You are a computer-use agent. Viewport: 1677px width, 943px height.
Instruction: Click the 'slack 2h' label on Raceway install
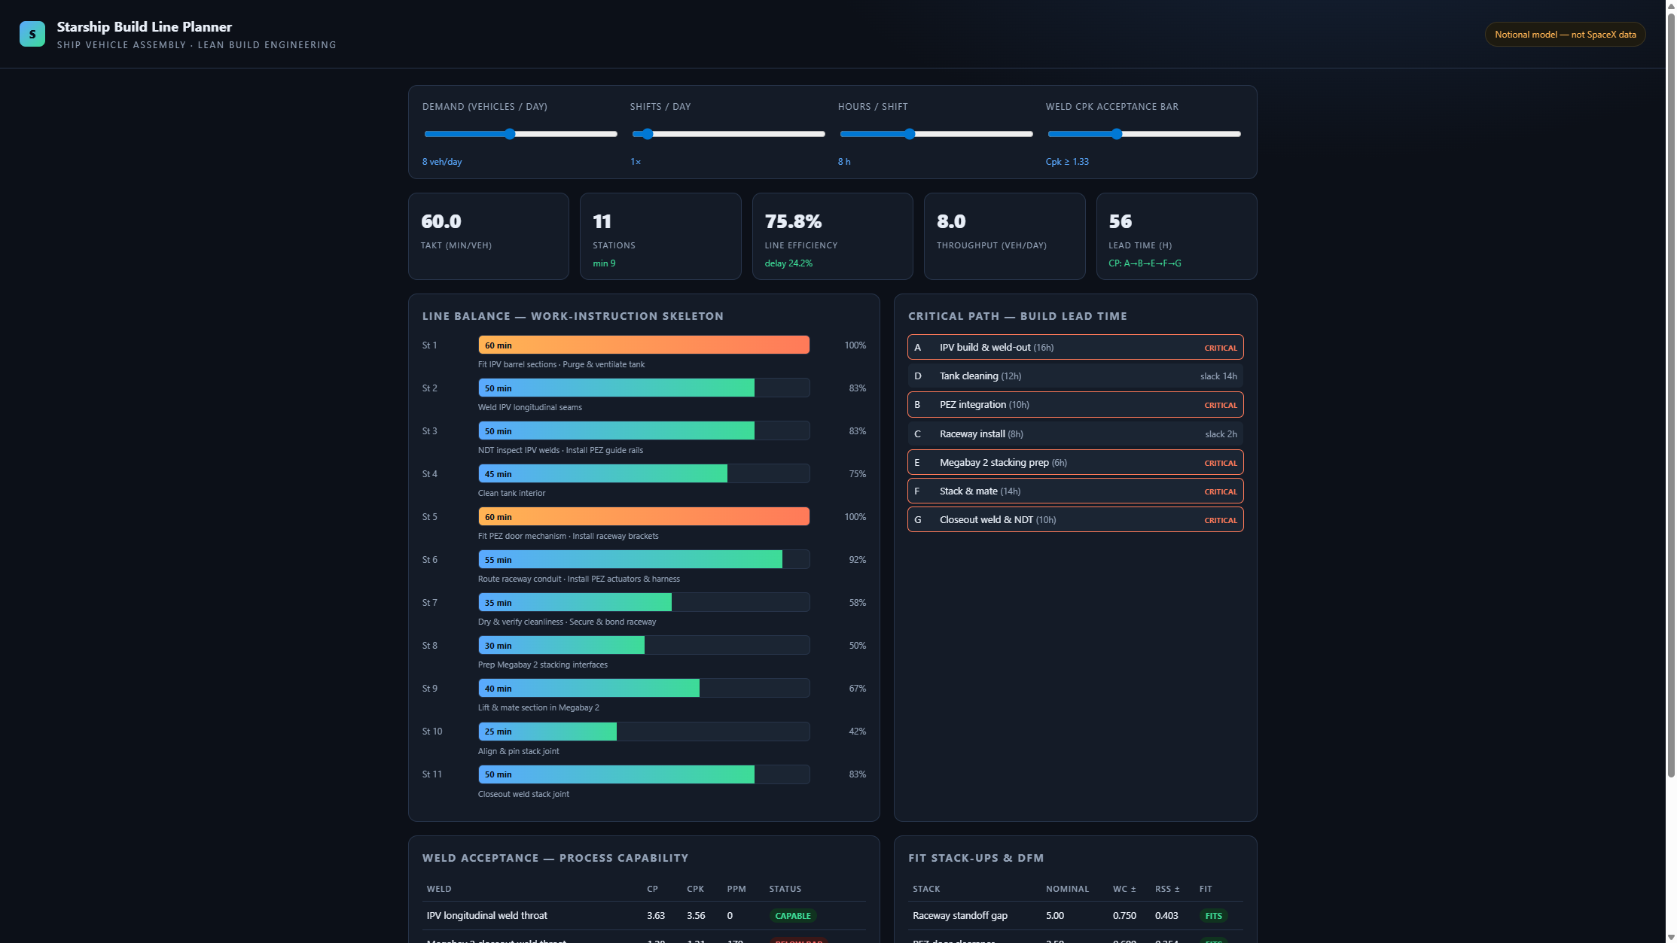[1221, 434]
